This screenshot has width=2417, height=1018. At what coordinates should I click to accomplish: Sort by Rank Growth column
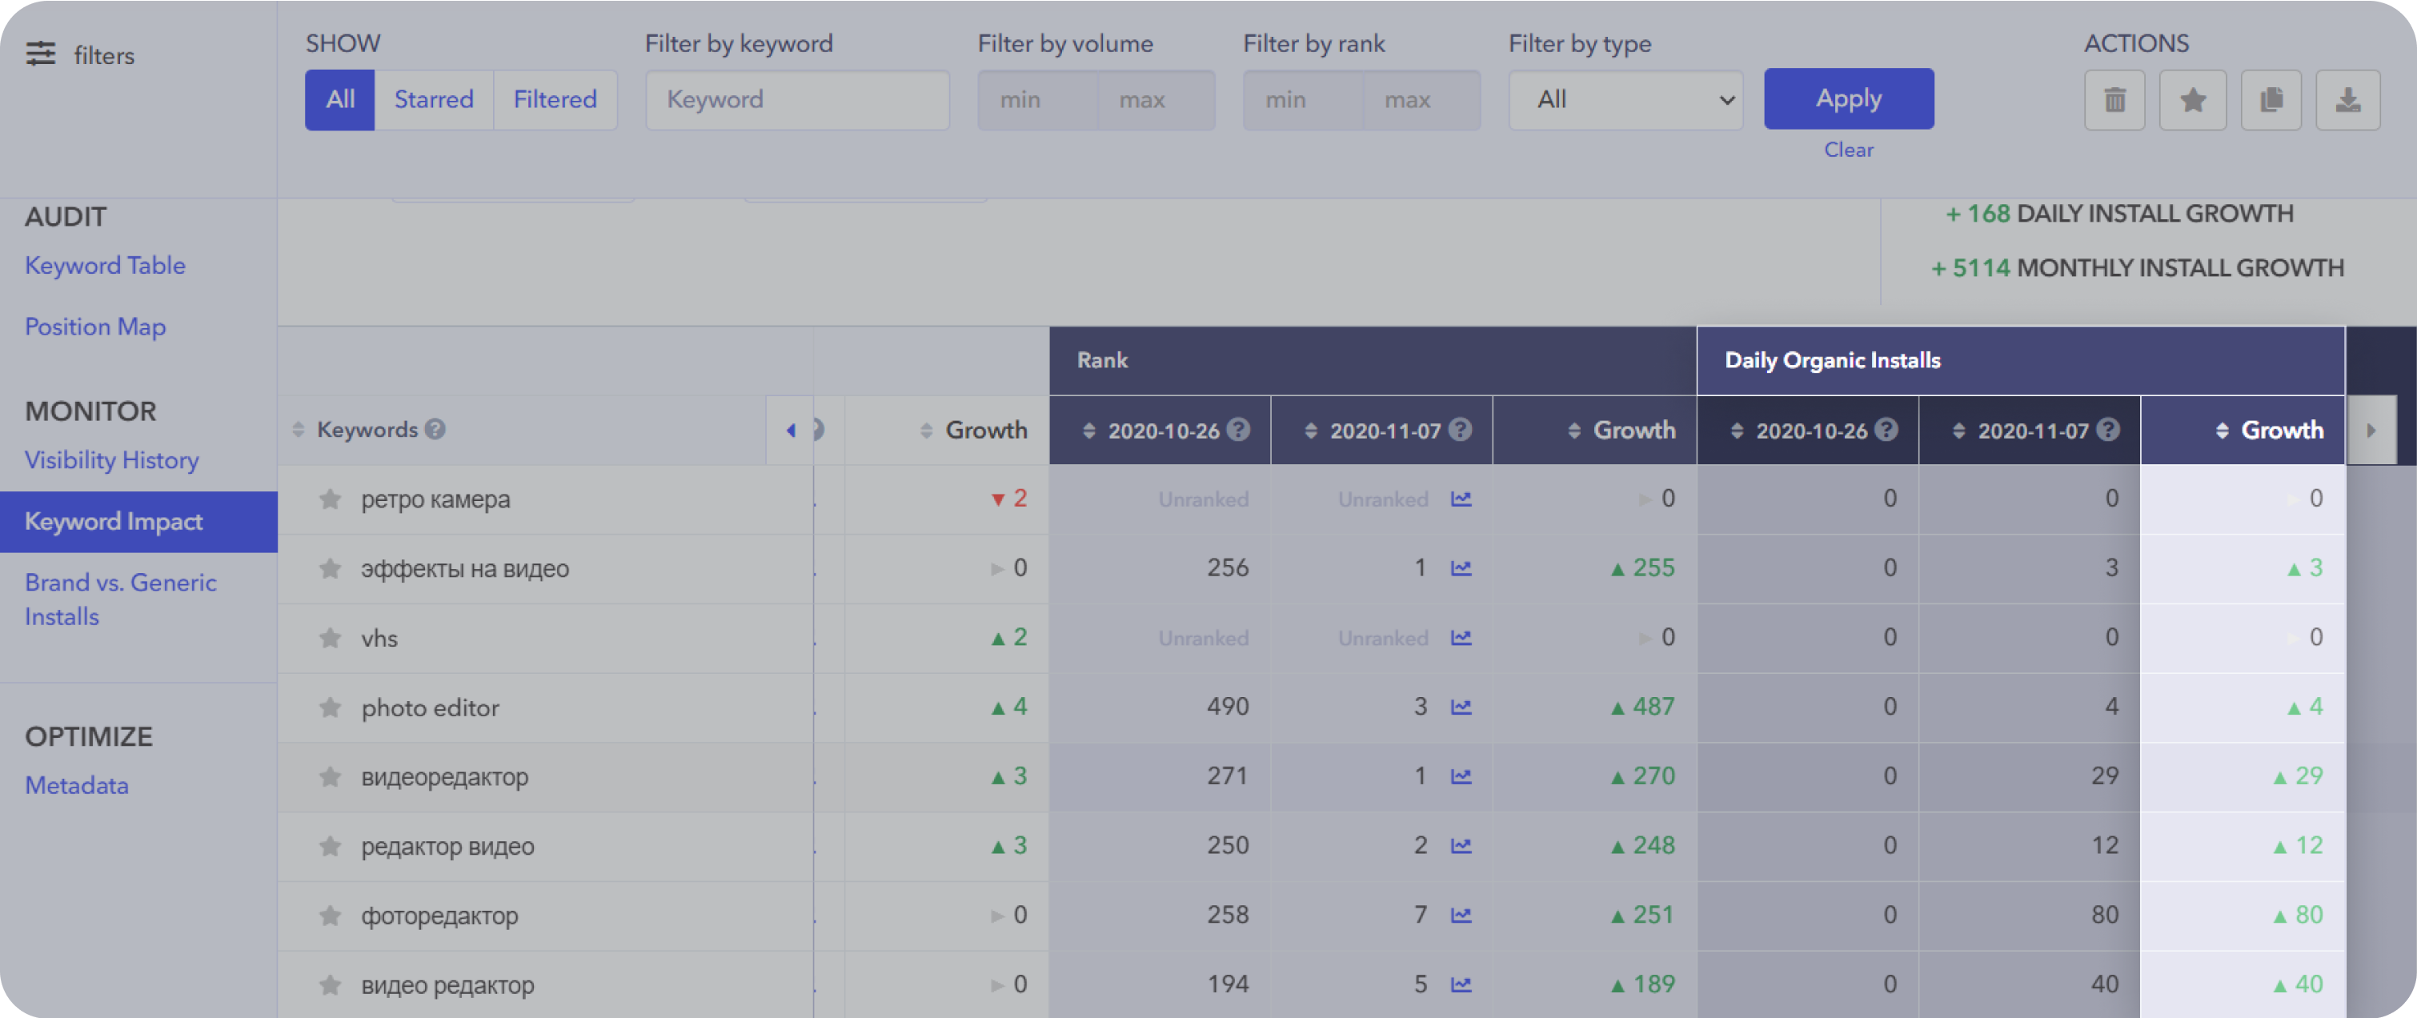[1574, 430]
